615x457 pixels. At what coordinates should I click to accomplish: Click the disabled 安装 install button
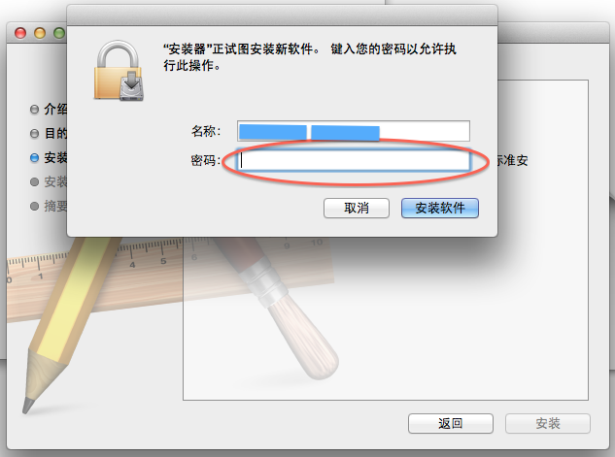[x=548, y=423]
